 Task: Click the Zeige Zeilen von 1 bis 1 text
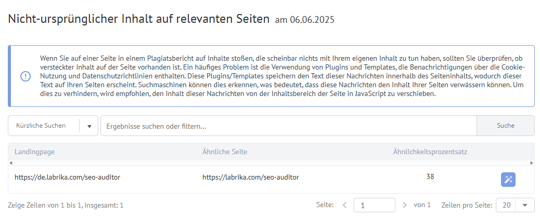point(66,206)
